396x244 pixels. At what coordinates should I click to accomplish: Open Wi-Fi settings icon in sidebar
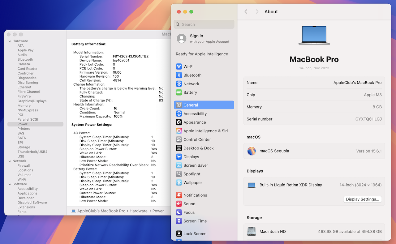point(179,66)
